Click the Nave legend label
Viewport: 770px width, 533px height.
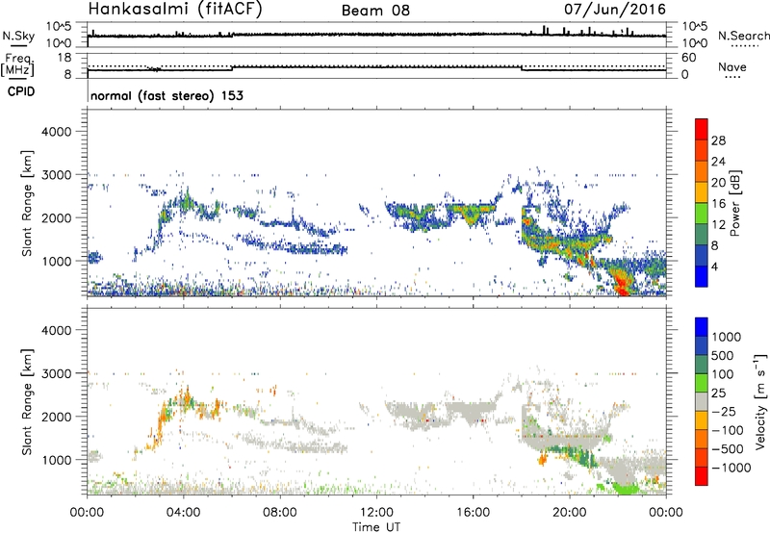click(732, 66)
